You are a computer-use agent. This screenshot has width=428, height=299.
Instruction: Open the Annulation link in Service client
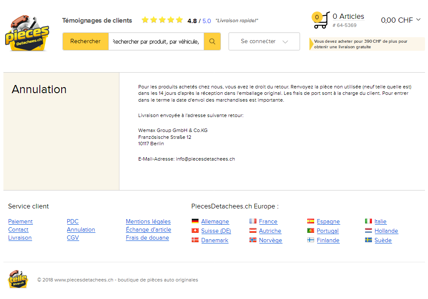pyautogui.click(x=81, y=229)
